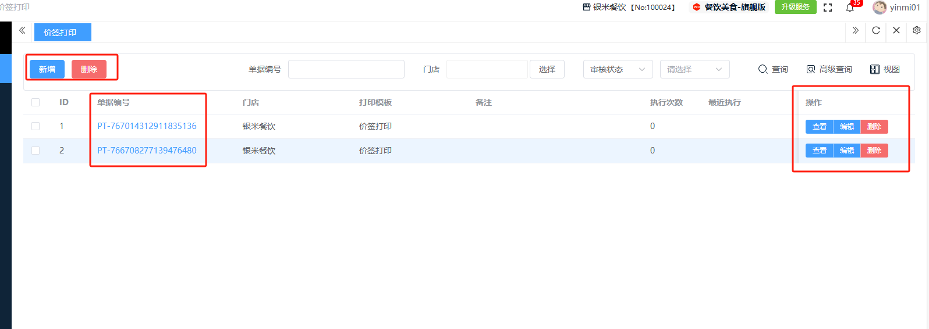Image resolution: width=929 pixels, height=329 pixels.
Task: Open the 视图 view options
Action: pos(885,69)
